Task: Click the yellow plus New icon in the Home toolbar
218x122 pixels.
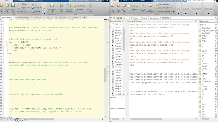Action: (x=118, y=5)
